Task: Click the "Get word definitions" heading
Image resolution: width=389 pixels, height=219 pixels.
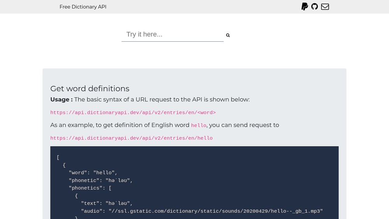Action: 90,88
